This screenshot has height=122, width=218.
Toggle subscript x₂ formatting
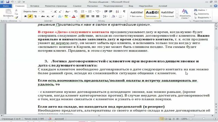[48, 16]
